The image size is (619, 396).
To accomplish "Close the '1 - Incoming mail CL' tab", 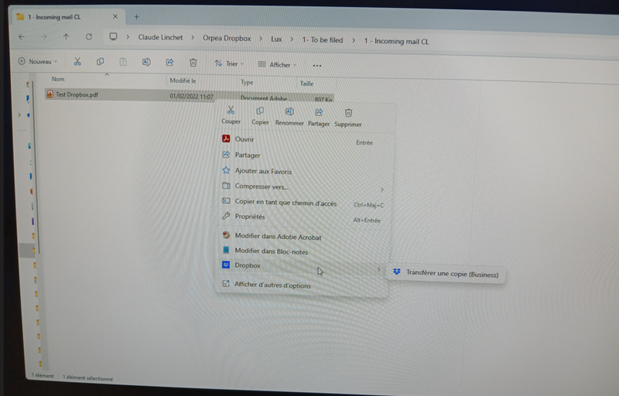I will click(x=115, y=16).
